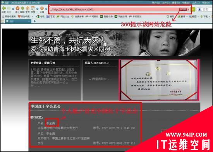This screenshot has width=213, height=152.
Task: Click the donation certificate photo
Action: [x=159, y=80]
